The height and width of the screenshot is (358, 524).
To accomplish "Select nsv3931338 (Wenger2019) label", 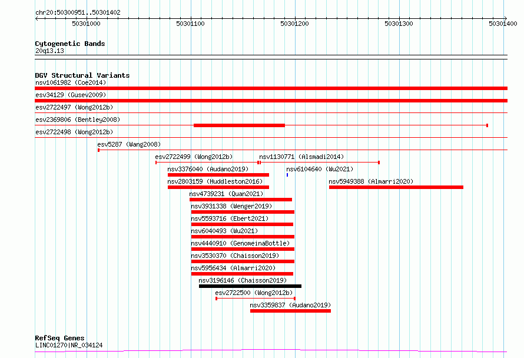I will (x=231, y=206).
